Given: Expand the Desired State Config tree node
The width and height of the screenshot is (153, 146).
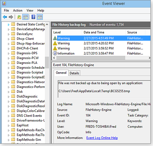Looking at the screenshot, I should point(9,25).
